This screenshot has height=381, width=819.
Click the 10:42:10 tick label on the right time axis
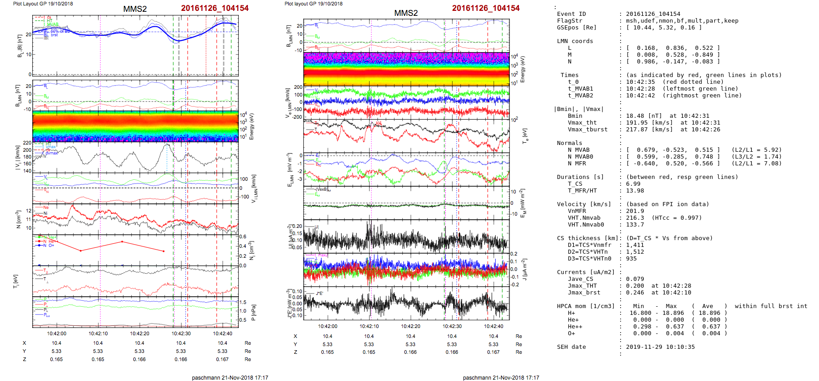[x=369, y=326]
